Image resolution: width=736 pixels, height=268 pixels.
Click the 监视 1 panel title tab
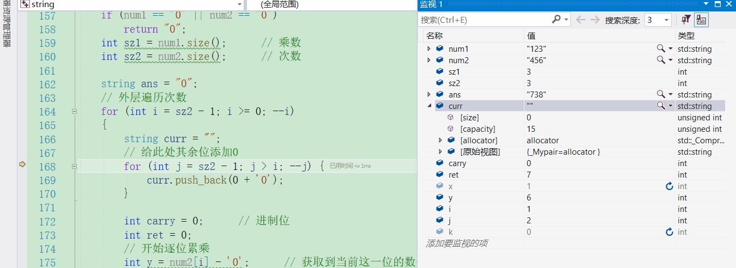point(431,4)
